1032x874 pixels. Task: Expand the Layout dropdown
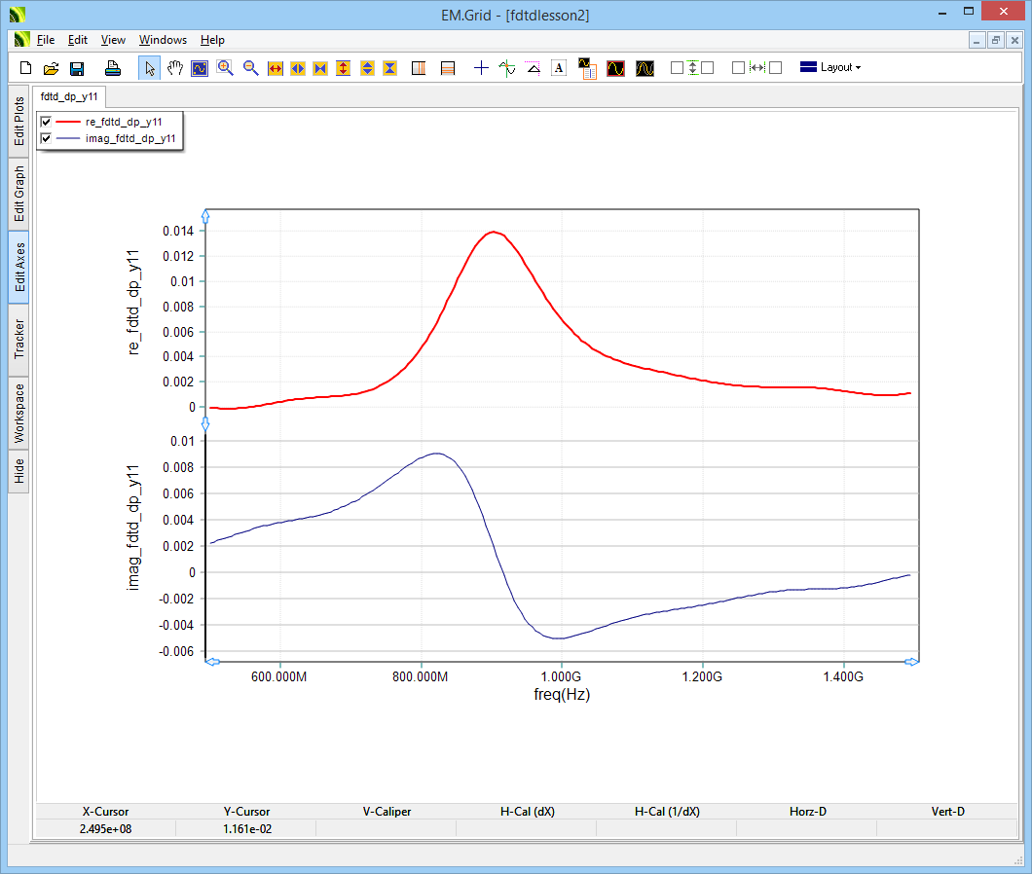(x=830, y=68)
